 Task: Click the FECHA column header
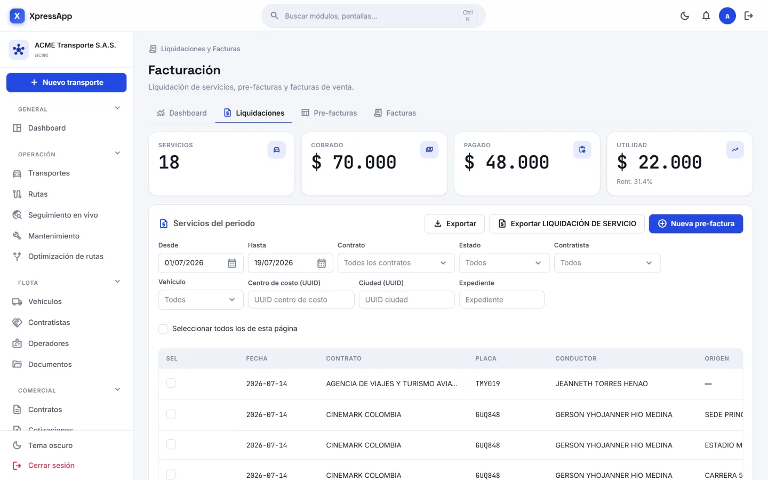click(x=257, y=358)
